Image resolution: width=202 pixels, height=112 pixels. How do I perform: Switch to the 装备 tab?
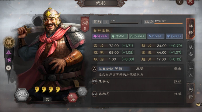pyautogui.click(x=191, y=51)
